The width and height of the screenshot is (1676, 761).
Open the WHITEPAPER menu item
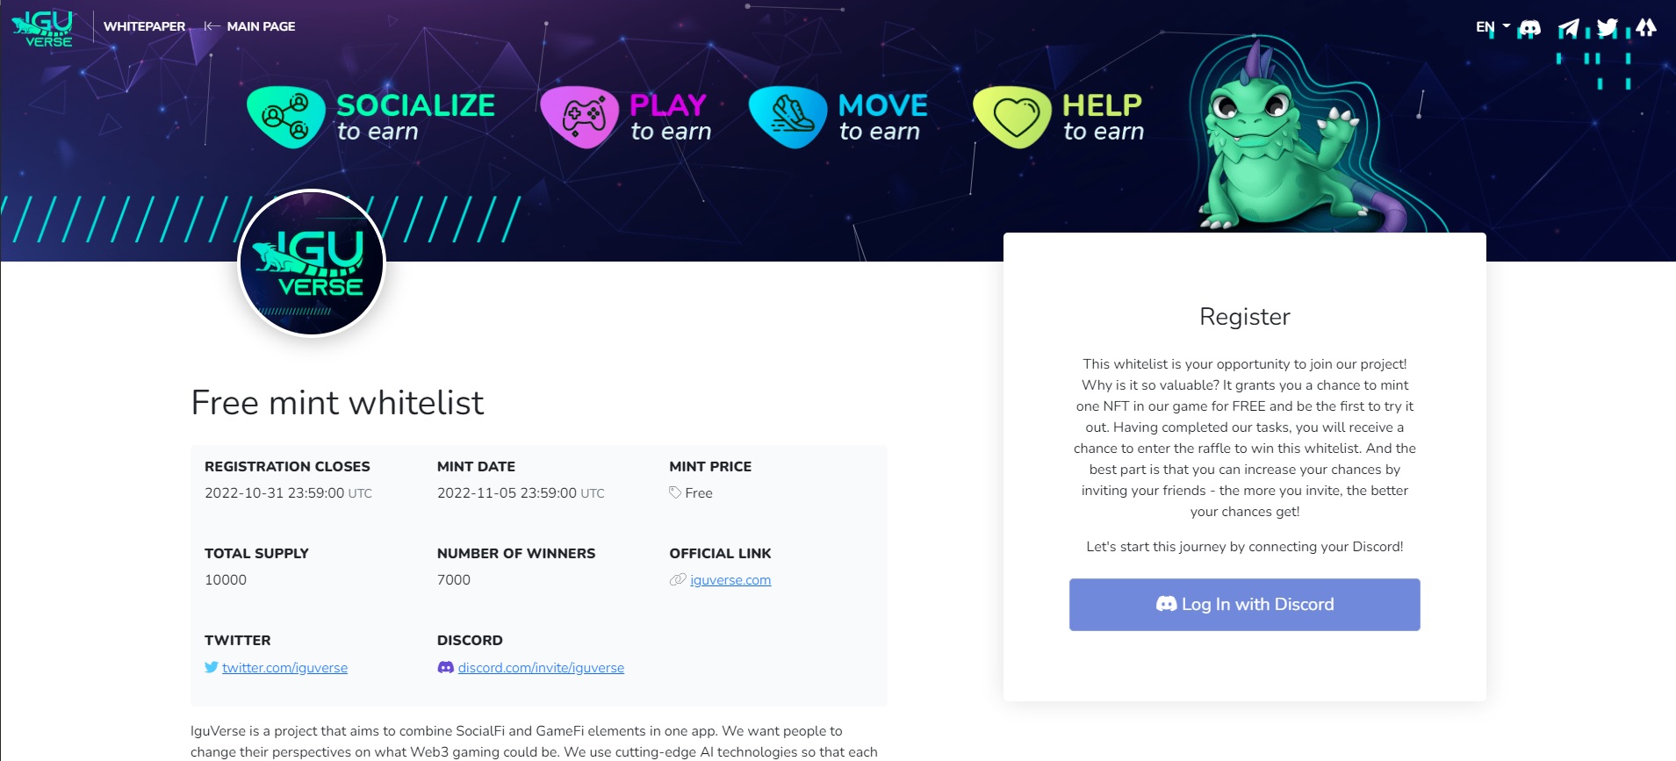(x=143, y=26)
